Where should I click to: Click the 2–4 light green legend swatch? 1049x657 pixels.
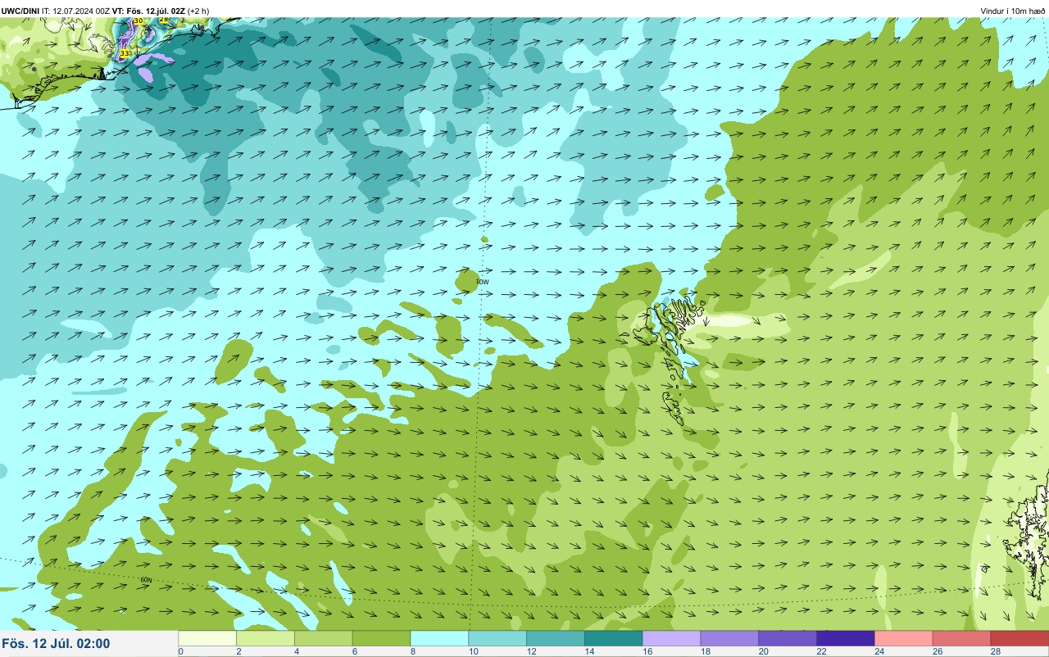tap(266, 638)
